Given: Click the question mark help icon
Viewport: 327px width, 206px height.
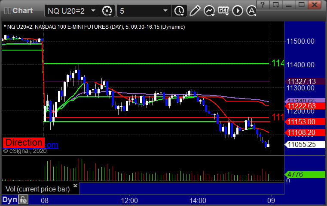Looking at the screenshot, I should click(x=263, y=5).
